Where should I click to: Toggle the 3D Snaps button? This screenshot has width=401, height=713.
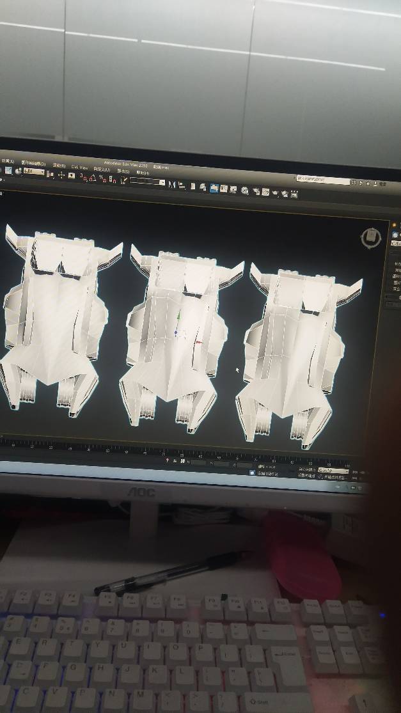pyautogui.click(x=84, y=177)
